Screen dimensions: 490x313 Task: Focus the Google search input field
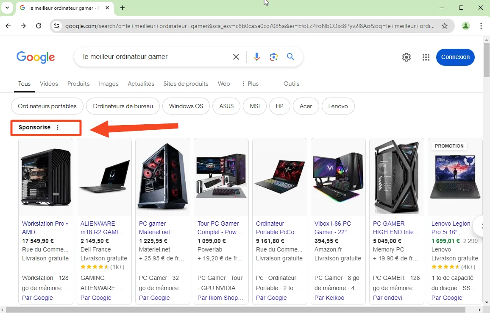[156, 57]
